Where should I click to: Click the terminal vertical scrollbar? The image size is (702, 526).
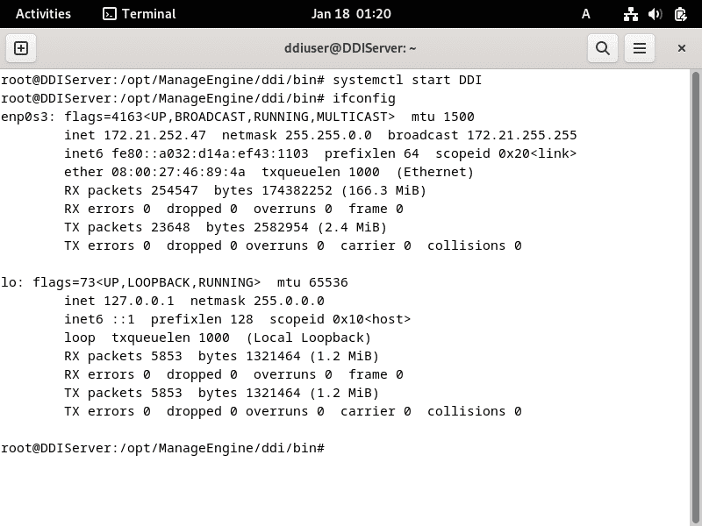[695, 297]
